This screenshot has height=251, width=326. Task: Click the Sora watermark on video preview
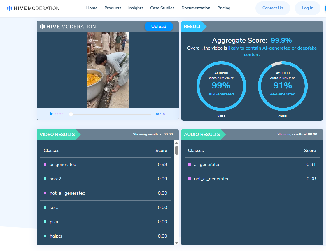point(93,41)
